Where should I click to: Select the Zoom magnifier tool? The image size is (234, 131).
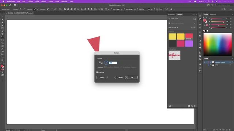pyautogui.click(x=3, y=60)
